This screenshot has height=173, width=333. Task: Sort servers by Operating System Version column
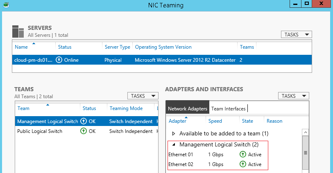(x=163, y=47)
